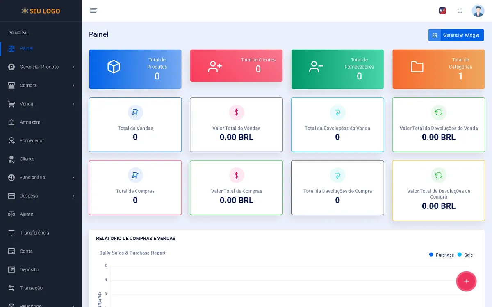The height and width of the screenshot is (307, 492).
Task: Click the EN language flag icon
Action: [442, 11]
